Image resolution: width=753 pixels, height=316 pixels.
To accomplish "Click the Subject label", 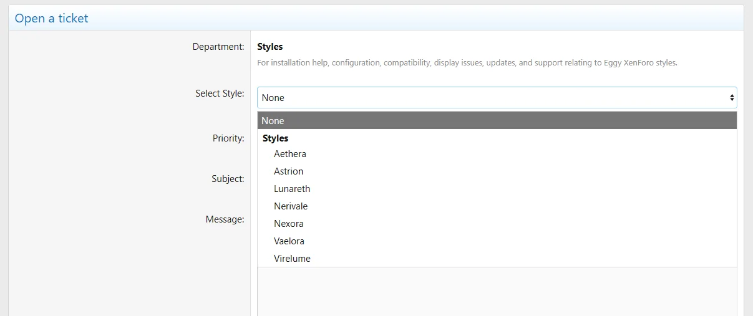I will pyautogui.click(x=228, y=179).
